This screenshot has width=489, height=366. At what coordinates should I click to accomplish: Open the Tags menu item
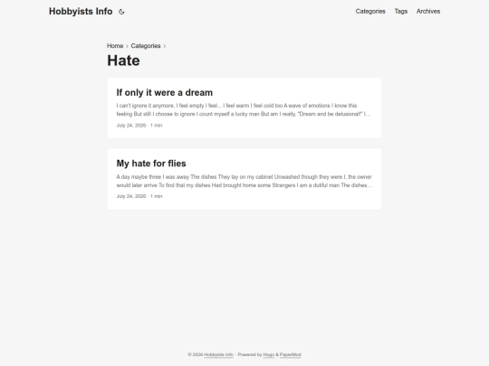click(401, 12)
